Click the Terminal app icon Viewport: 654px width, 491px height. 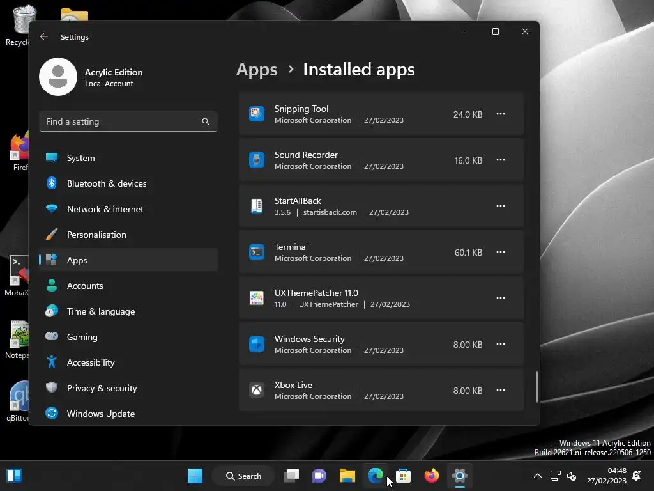pyautogui.click(x=257, y=252)
